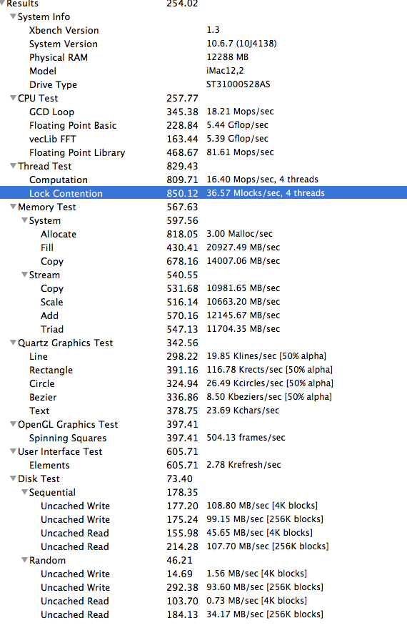Collapse the Sequential disk subsection triangle
Viewport: 407px width, 628px height.
click(x=25, y=492)
